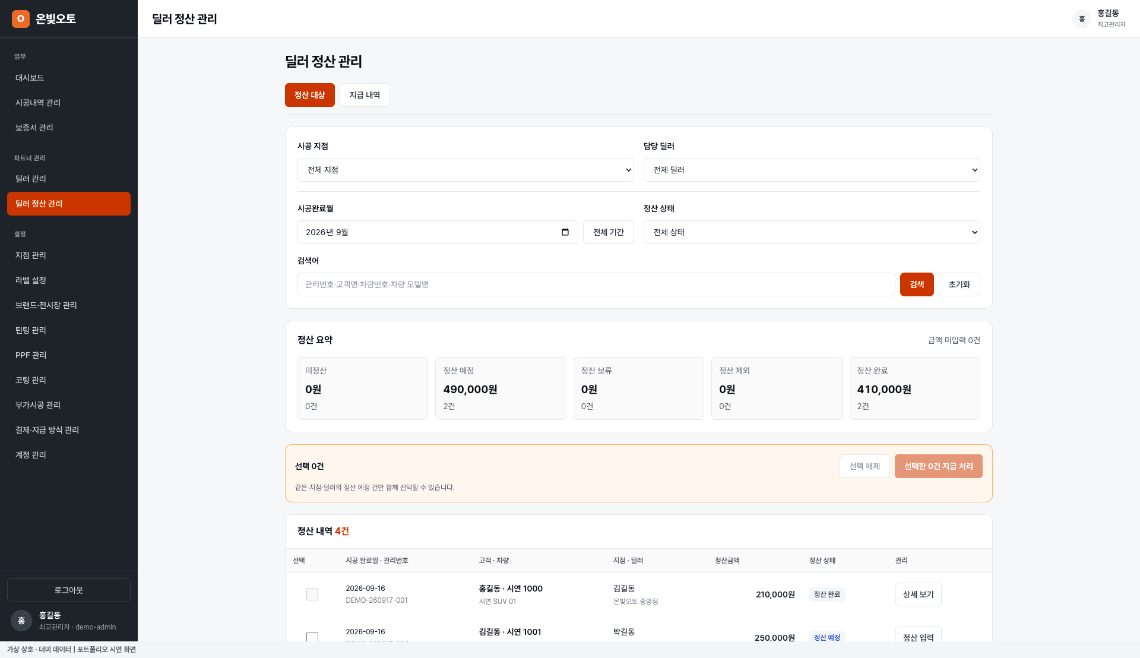Click the 전체 기간 button
The height and width of the screenshot is (658, 1140).
pos(609,232)
